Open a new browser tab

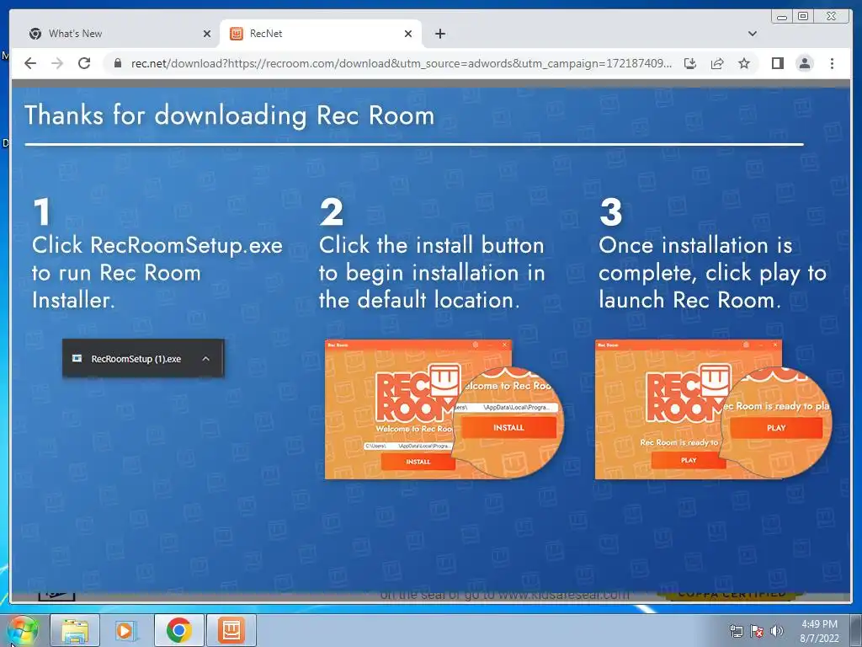click(439, 34)
